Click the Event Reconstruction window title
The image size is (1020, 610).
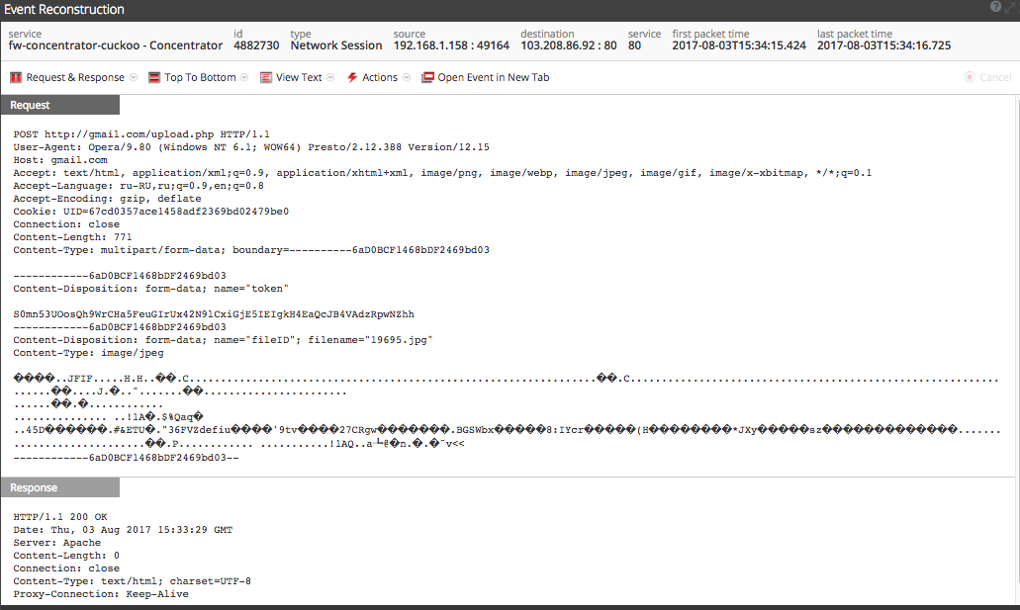64,9
